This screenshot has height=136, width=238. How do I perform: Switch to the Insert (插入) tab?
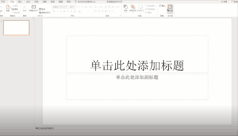coord(20,1)
